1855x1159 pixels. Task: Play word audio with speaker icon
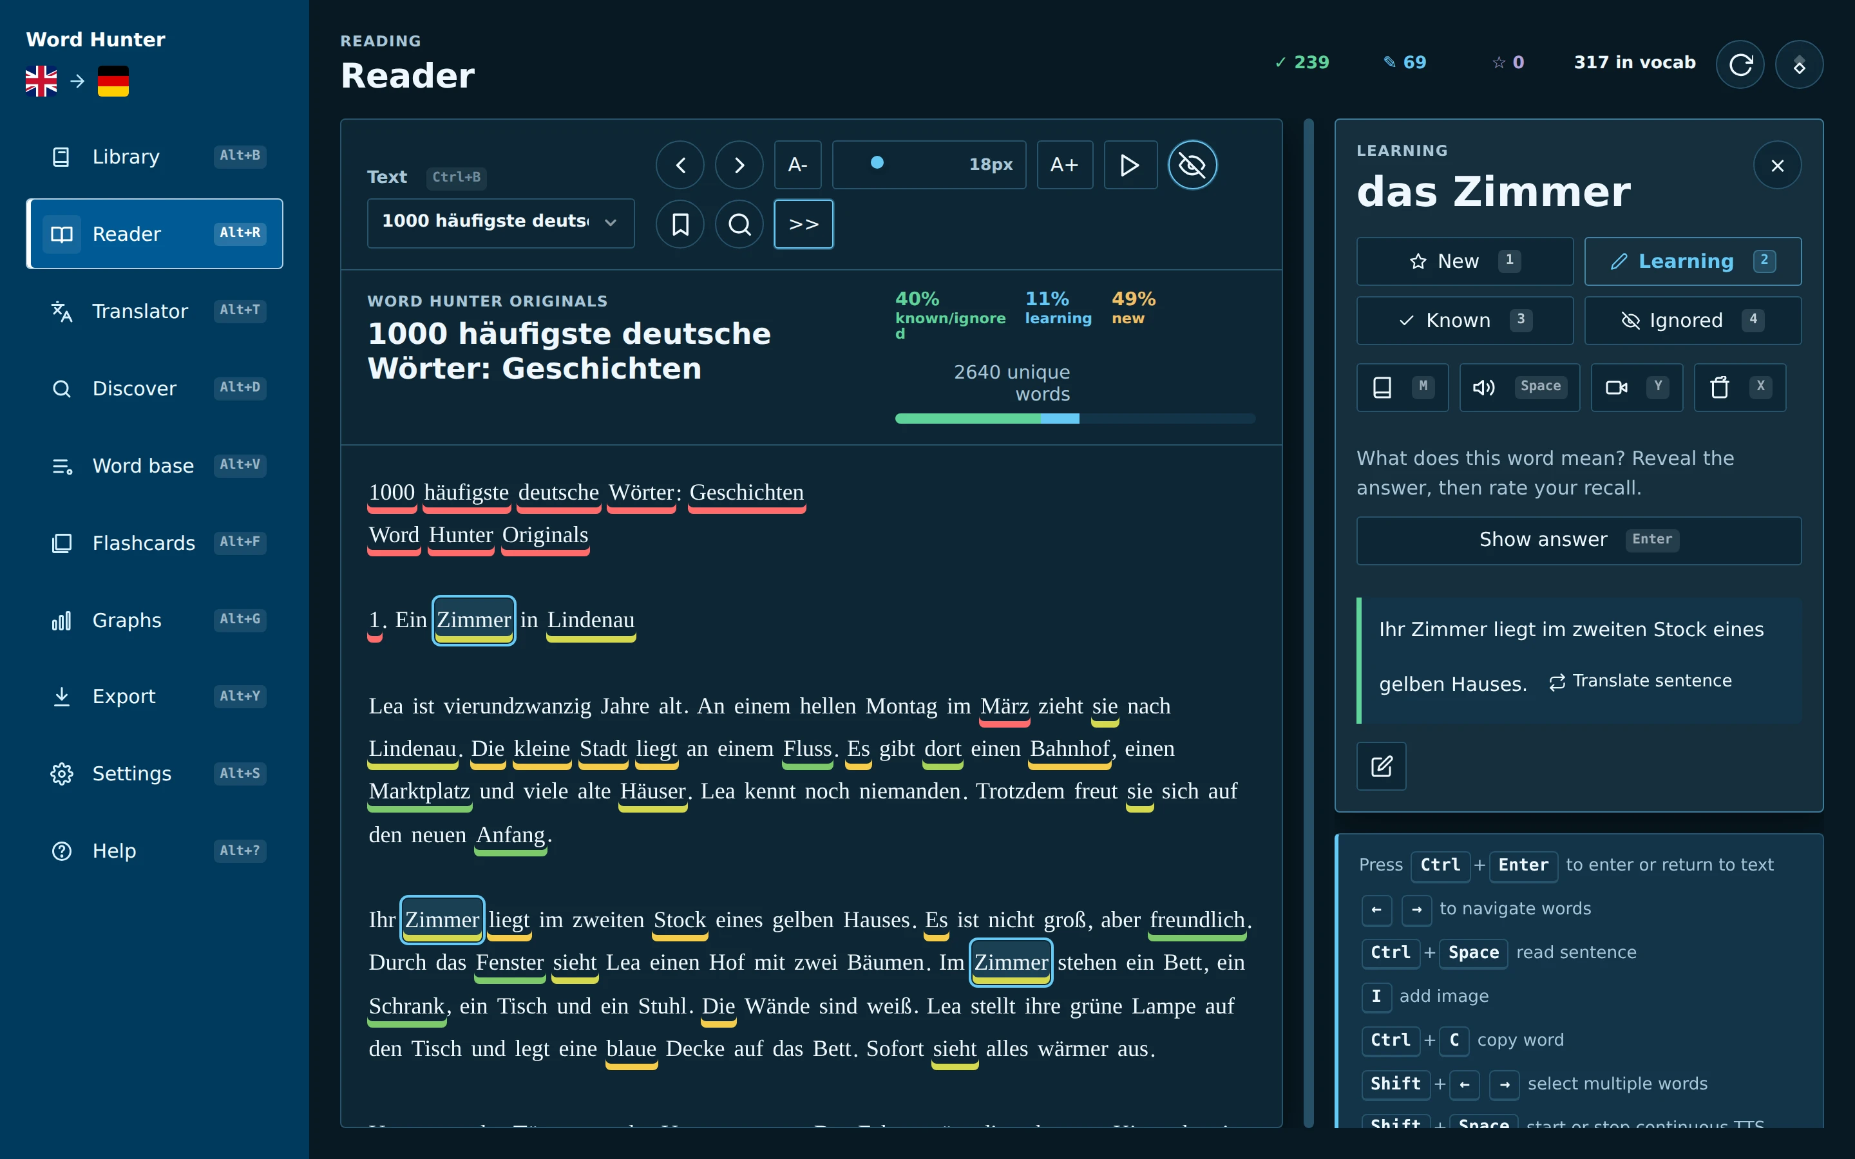coord(1519,387)
